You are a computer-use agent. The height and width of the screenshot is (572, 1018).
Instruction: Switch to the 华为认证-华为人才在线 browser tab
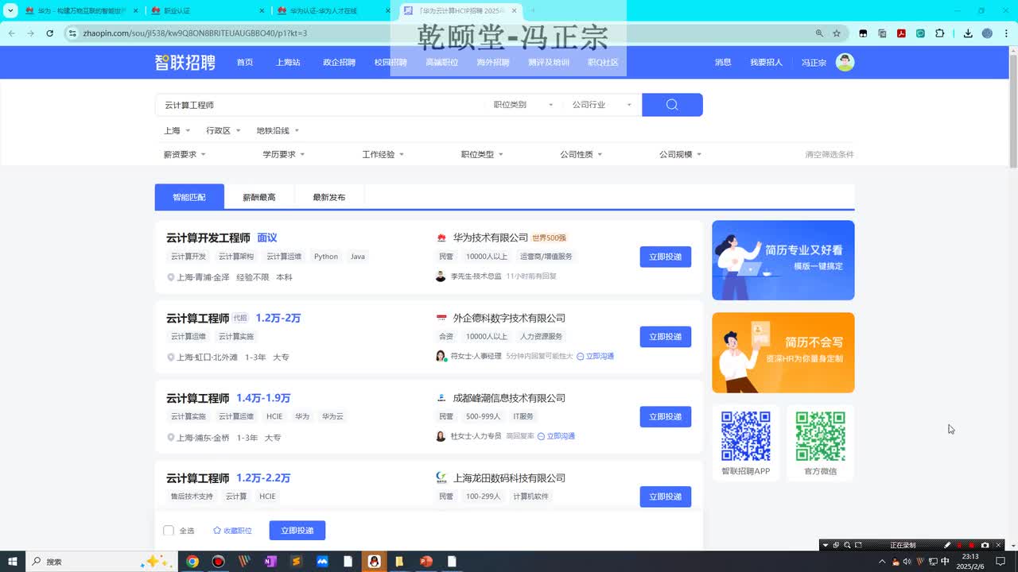pyautogui.click(x=332, y=10)
